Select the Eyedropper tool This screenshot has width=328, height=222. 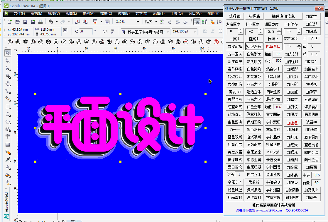8,160
